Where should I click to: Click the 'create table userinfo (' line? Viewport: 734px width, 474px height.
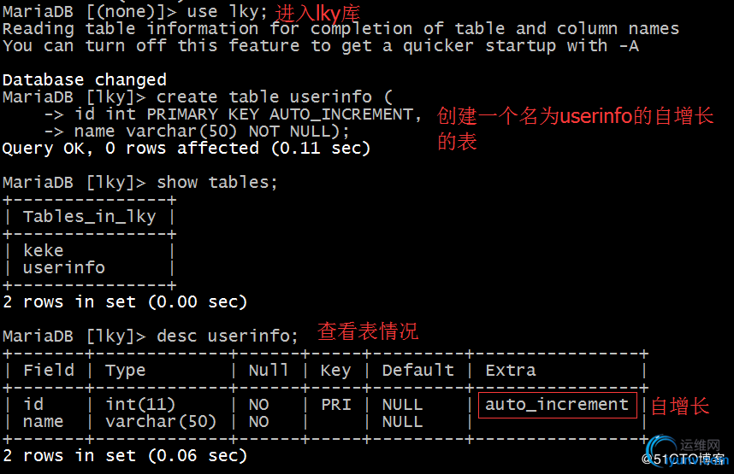(x=275, y=97)
